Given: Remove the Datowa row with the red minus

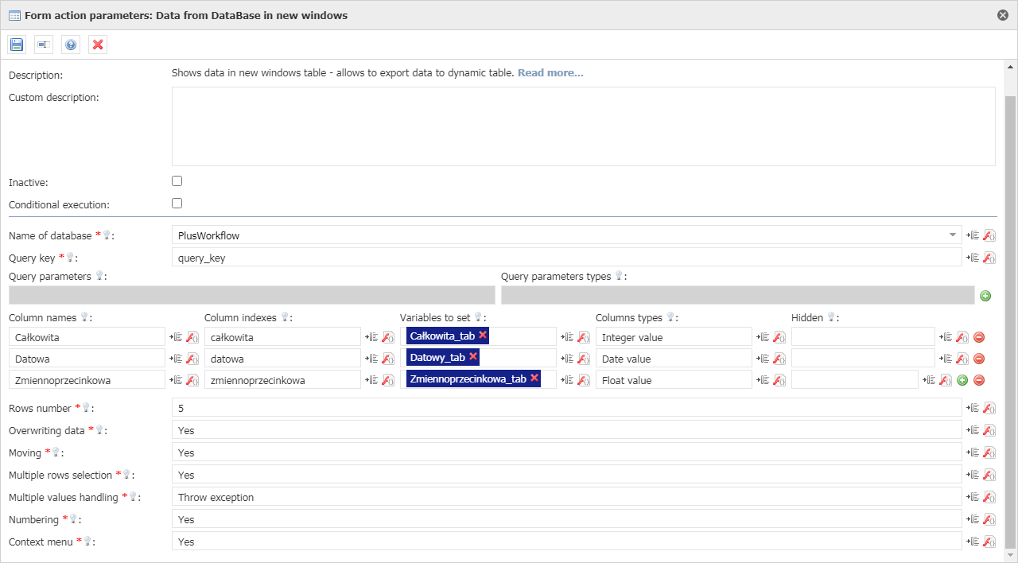Looking at the screenshot, I should click(979, 359).
